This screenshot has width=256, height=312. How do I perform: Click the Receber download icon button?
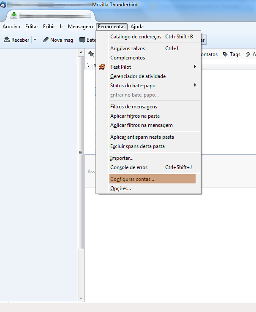point(7,40)
